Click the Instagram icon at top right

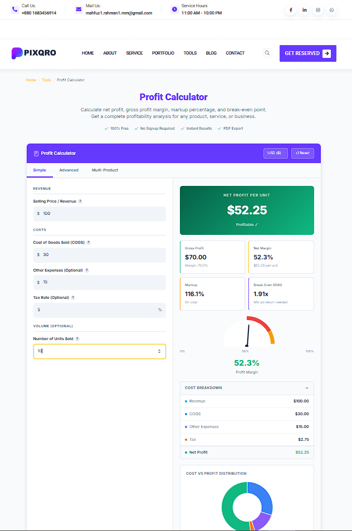click(318, 10)
